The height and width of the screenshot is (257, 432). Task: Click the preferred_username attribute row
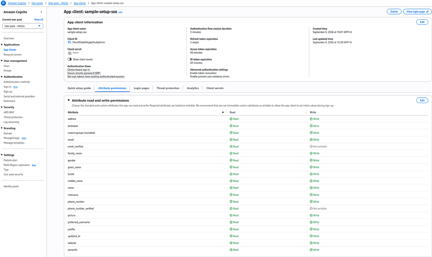(x=248, y=222)
